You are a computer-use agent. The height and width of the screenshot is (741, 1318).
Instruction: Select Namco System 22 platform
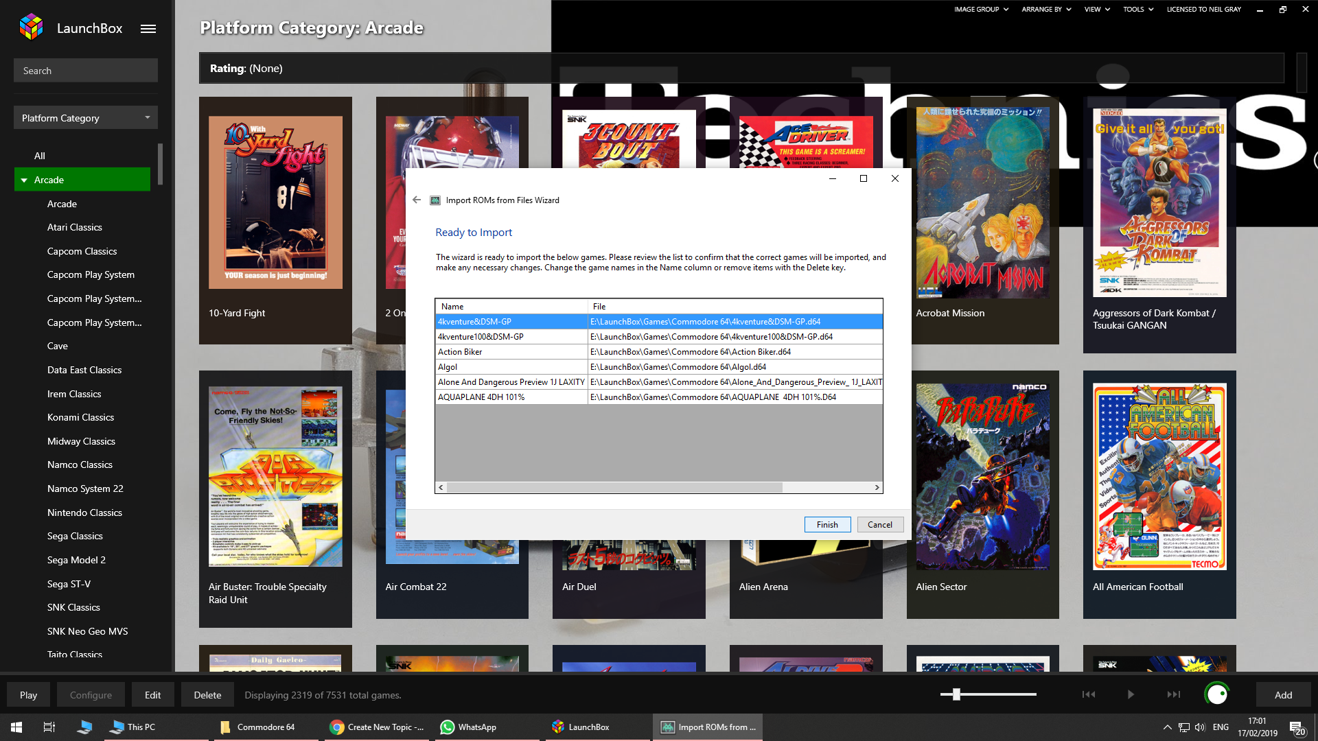[85, 489]
